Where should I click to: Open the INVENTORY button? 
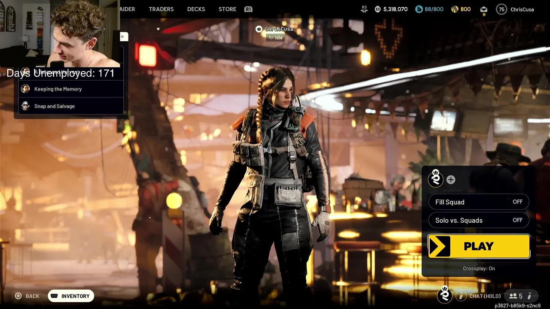(x=71, y=296)
